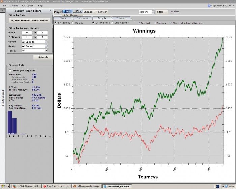Open the player Change dropdown arrow
Viewport: 236px width, 189px height.
[95, 12]
